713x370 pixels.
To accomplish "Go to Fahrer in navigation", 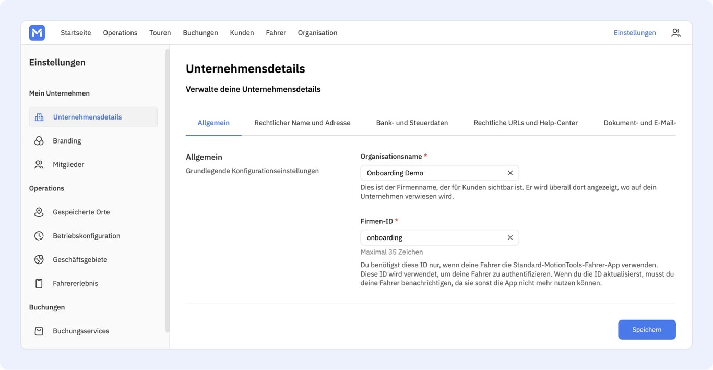I will tap(276, 33).
